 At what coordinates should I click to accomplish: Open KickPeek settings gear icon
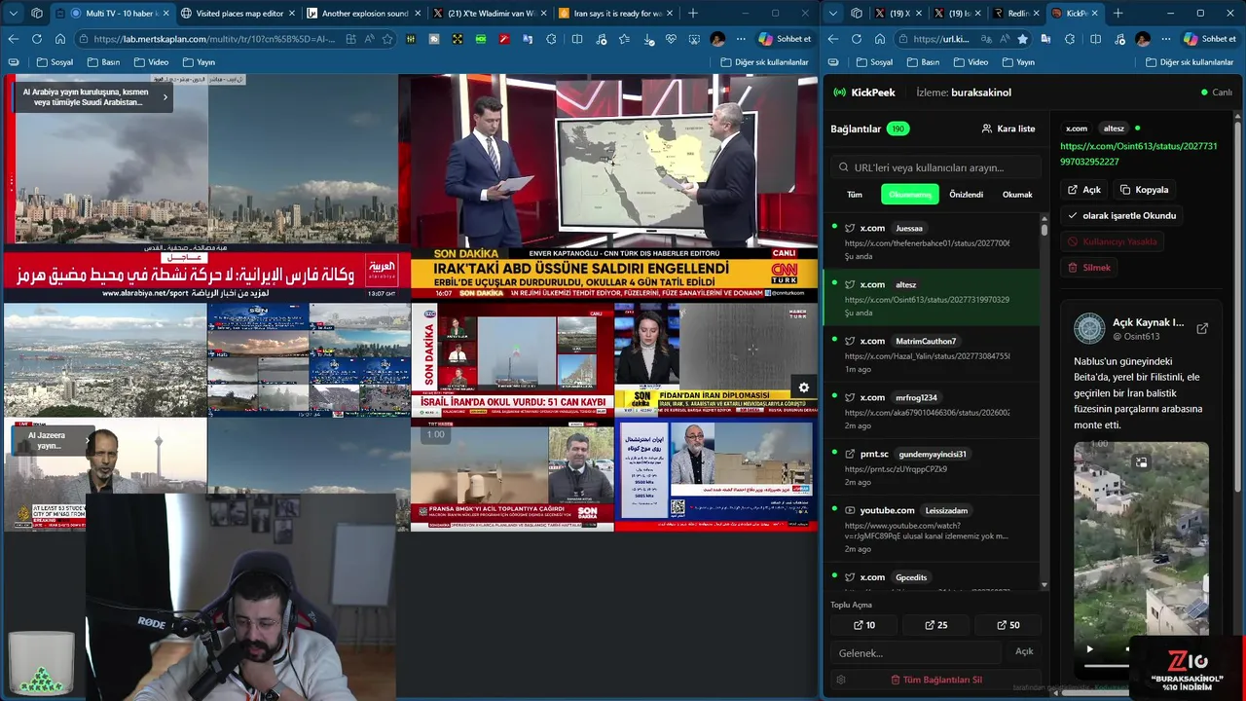(841, 680)
